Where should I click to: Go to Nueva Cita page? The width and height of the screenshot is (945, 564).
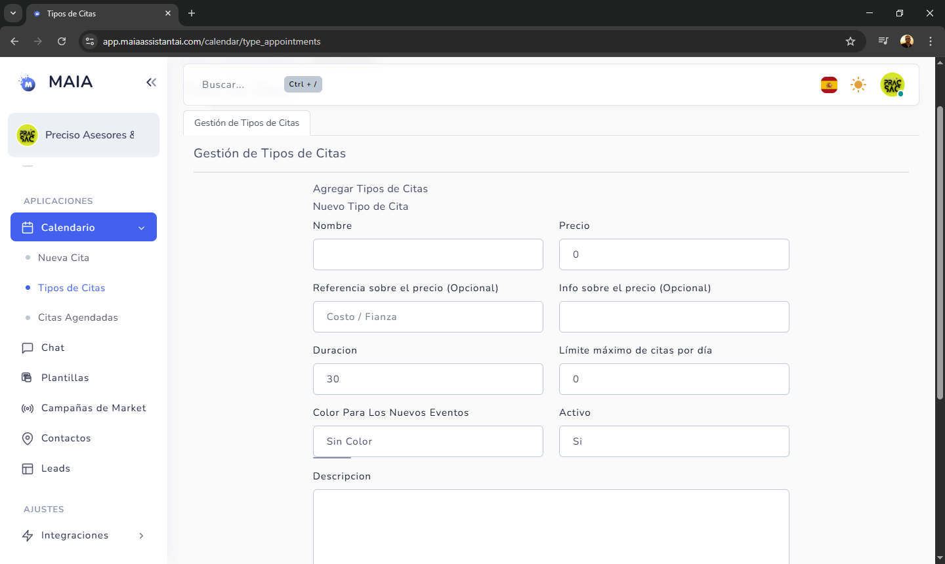click(x=63, y=258)
